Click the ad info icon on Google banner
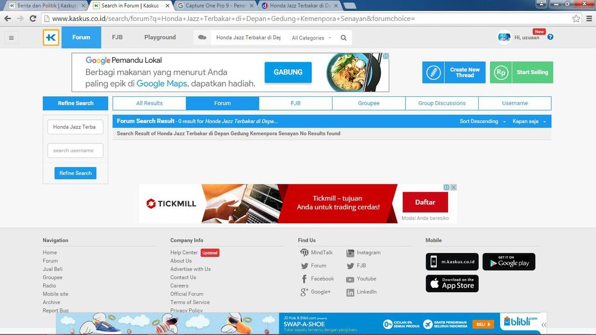Viewport: 596px width, 335px height. tap(386, 56)
